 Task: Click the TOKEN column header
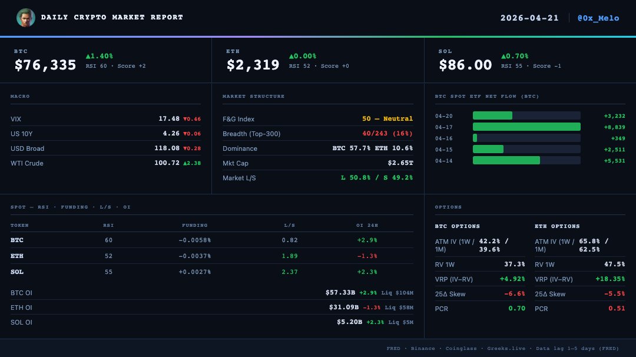pyautogui.click(x=19, y=225)
